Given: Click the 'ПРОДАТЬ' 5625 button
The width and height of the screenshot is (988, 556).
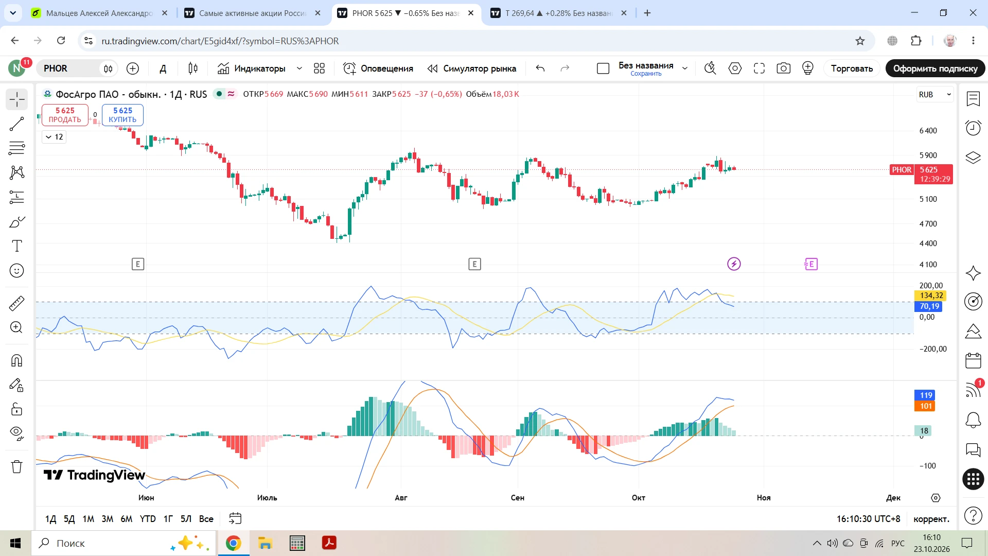Looking at the screenshot, I should point(65,115).
